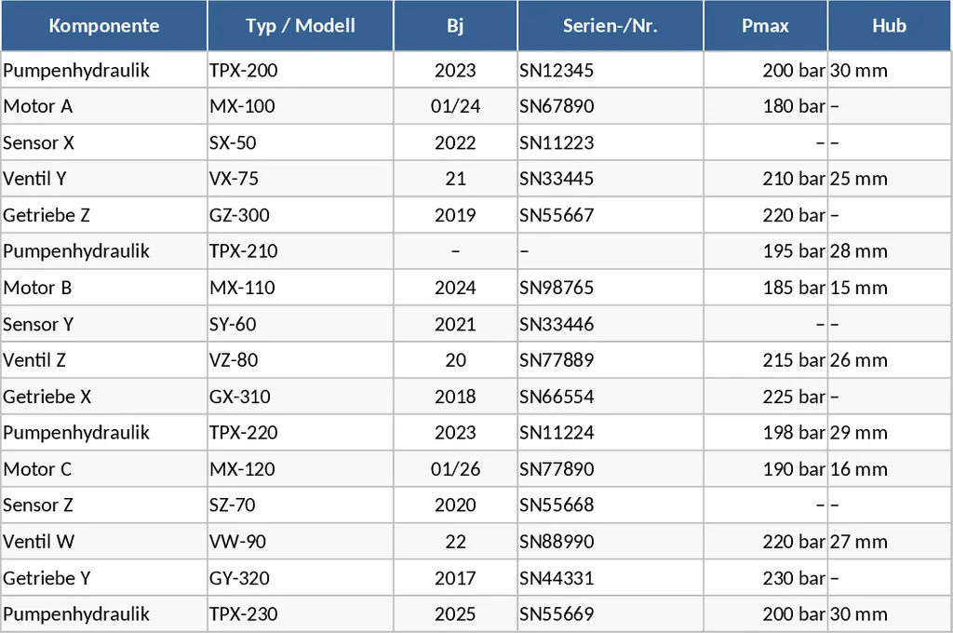Select the Bj column header
The image size is (953, 633).
coord(454,26)
